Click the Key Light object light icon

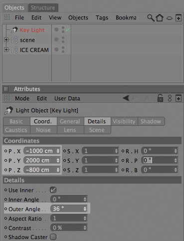tap(14, 30)
